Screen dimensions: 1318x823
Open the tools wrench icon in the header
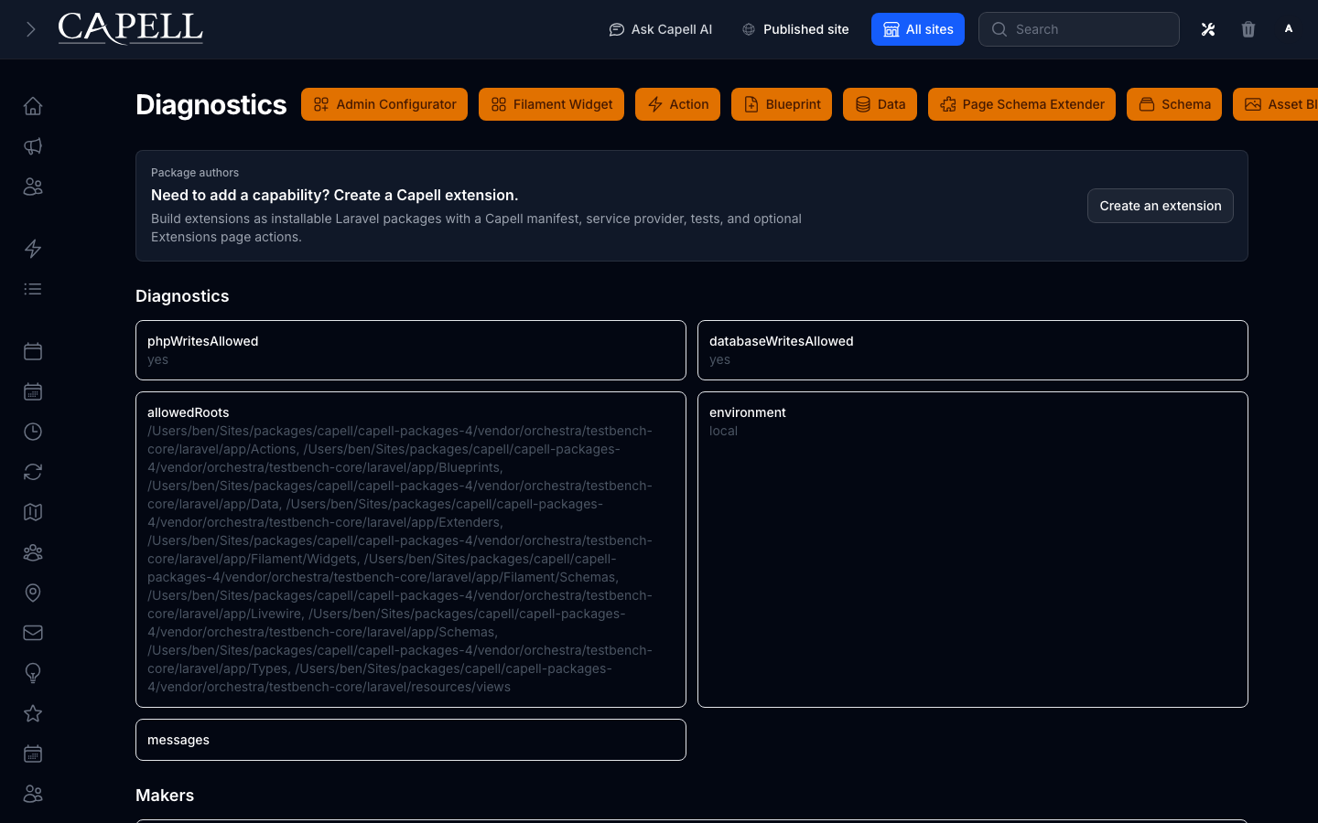1208,29
